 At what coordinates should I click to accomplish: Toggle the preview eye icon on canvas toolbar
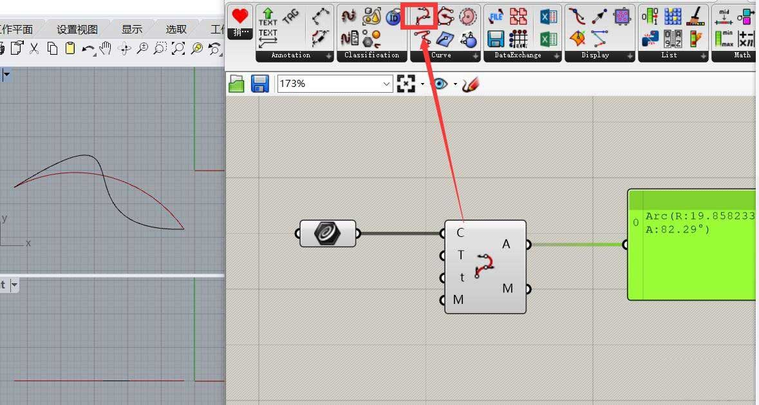coord(440,84)
